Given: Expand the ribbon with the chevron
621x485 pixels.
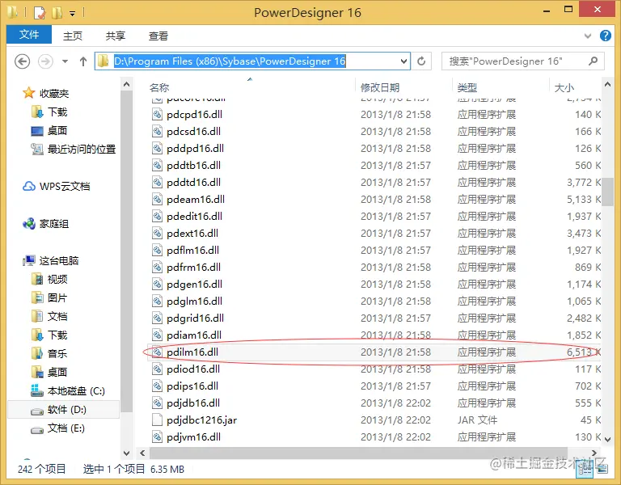Looking at the screenshot, I should pyautogui.click(x=588, y=36).
